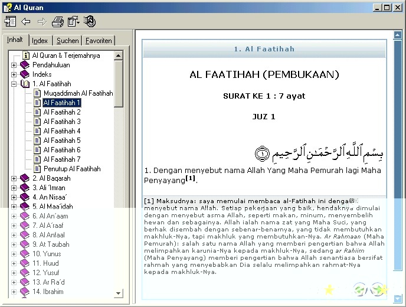Screen dimensions: 406x307
Task: Open Penutup Al Faatihah topic
Action: click(72, 169)
